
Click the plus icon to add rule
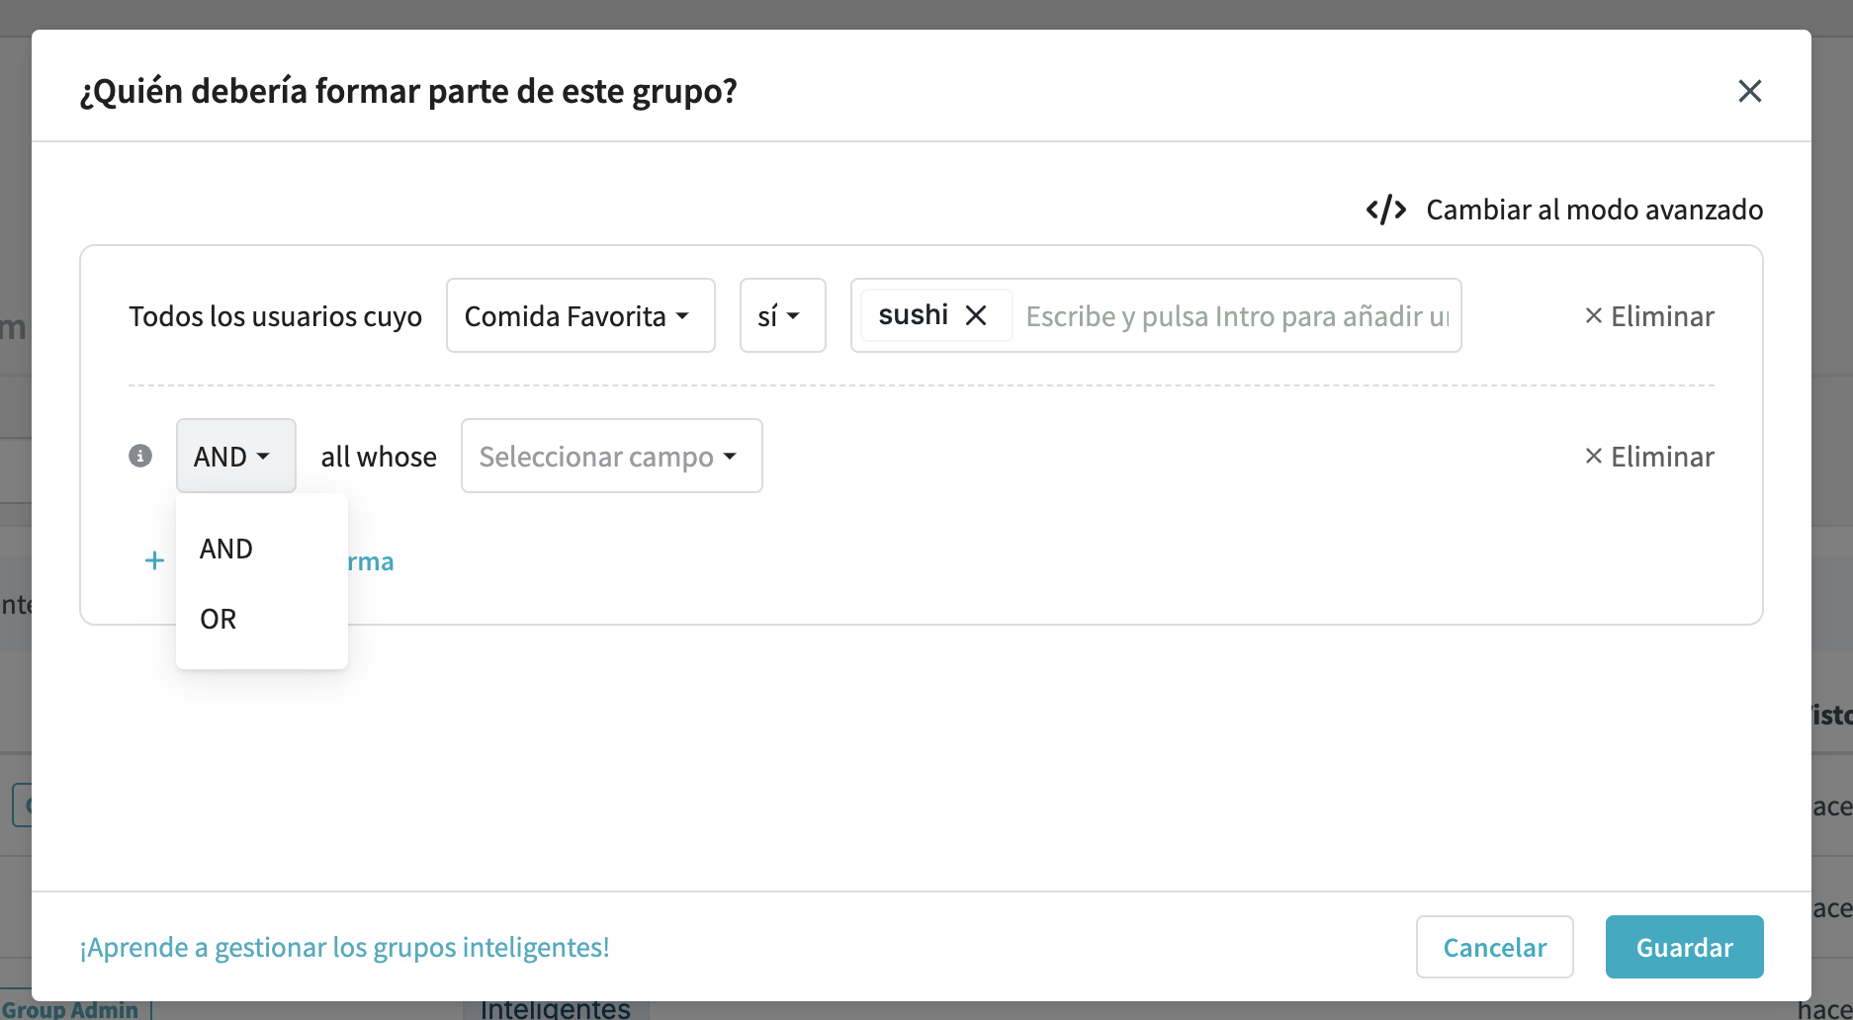tap(154, 561)
